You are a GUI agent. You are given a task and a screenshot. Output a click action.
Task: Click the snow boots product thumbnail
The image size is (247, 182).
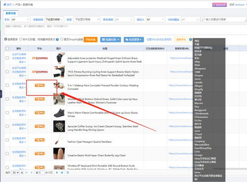[x=59, y=112]
